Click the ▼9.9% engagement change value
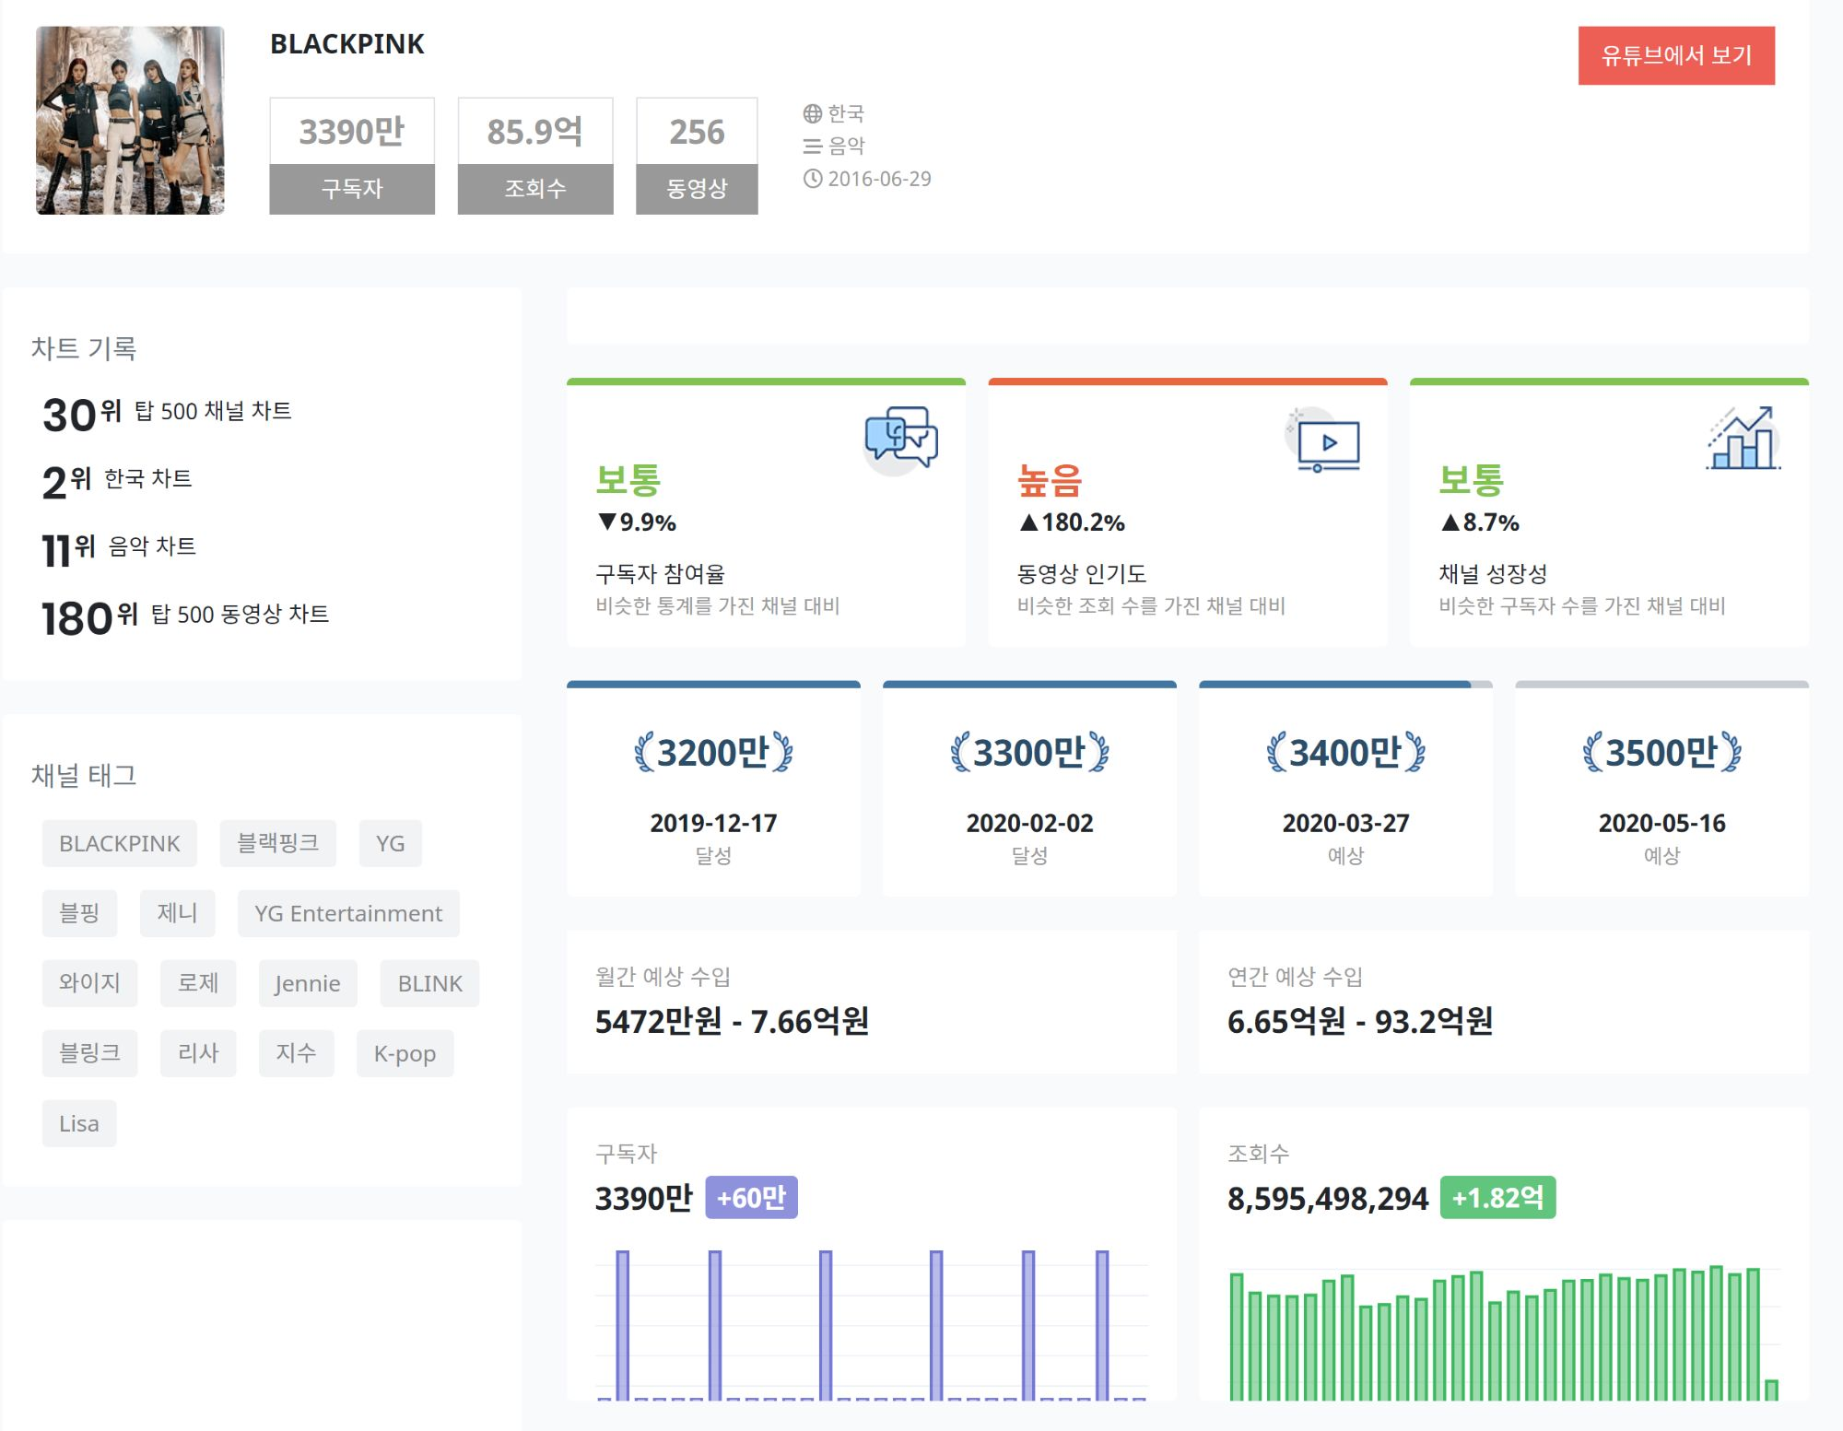The width and height of the screenshot is (1843, 1431). pyautogui.click(x=637, y=522)
